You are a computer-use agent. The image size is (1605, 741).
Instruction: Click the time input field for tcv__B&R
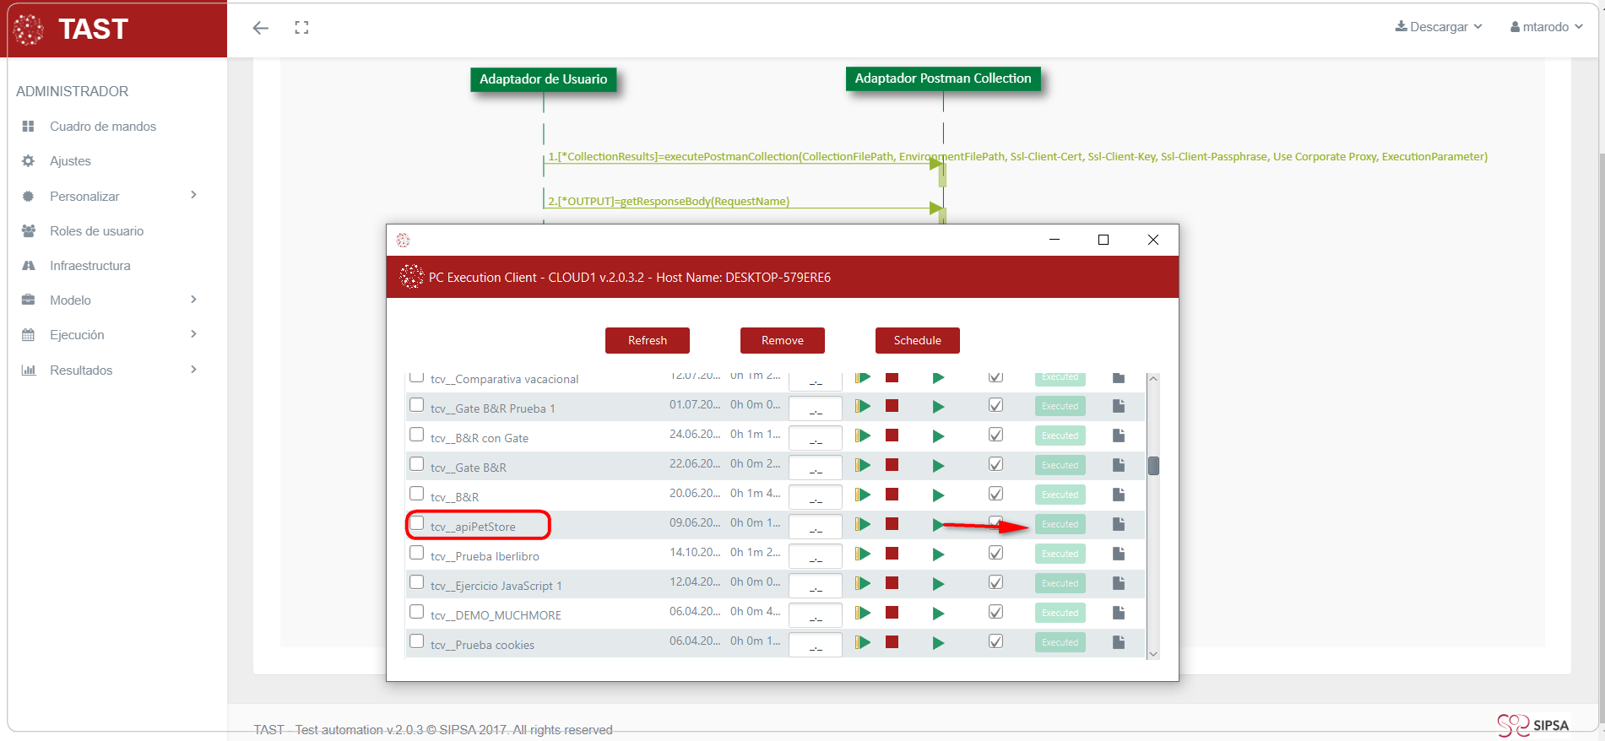tap(815, 496)
